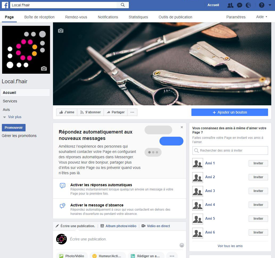Open friend requests icon
This screenshot has height=258, width=275.
[x=230, y=5]
